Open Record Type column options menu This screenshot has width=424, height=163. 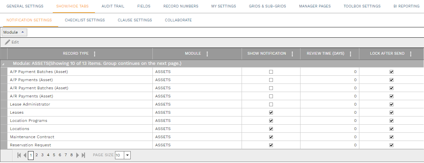pyautogui.click(x=94, y=54)
